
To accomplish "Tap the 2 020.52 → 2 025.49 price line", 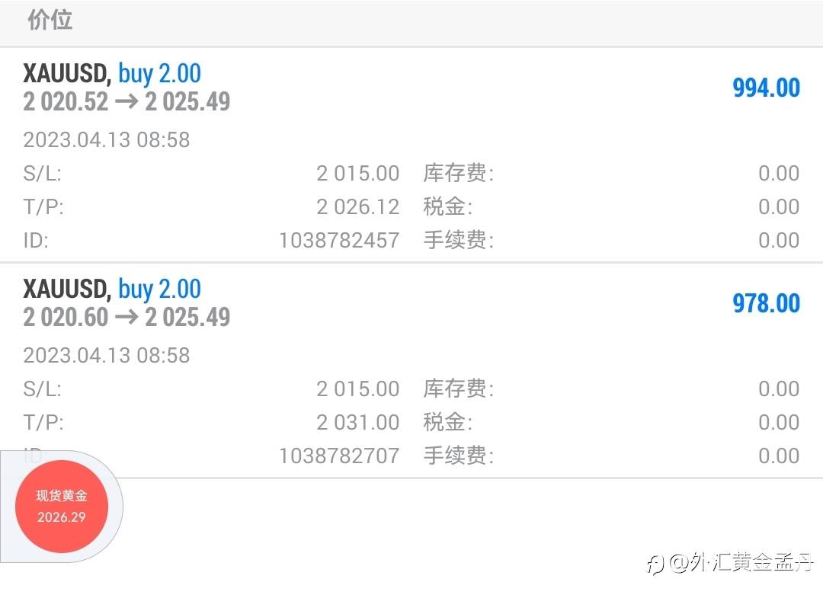I will (x=126, y=101).
